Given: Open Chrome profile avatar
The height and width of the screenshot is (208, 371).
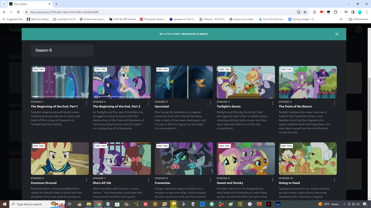Looking at the screenshot, I should tap(360, 12).
